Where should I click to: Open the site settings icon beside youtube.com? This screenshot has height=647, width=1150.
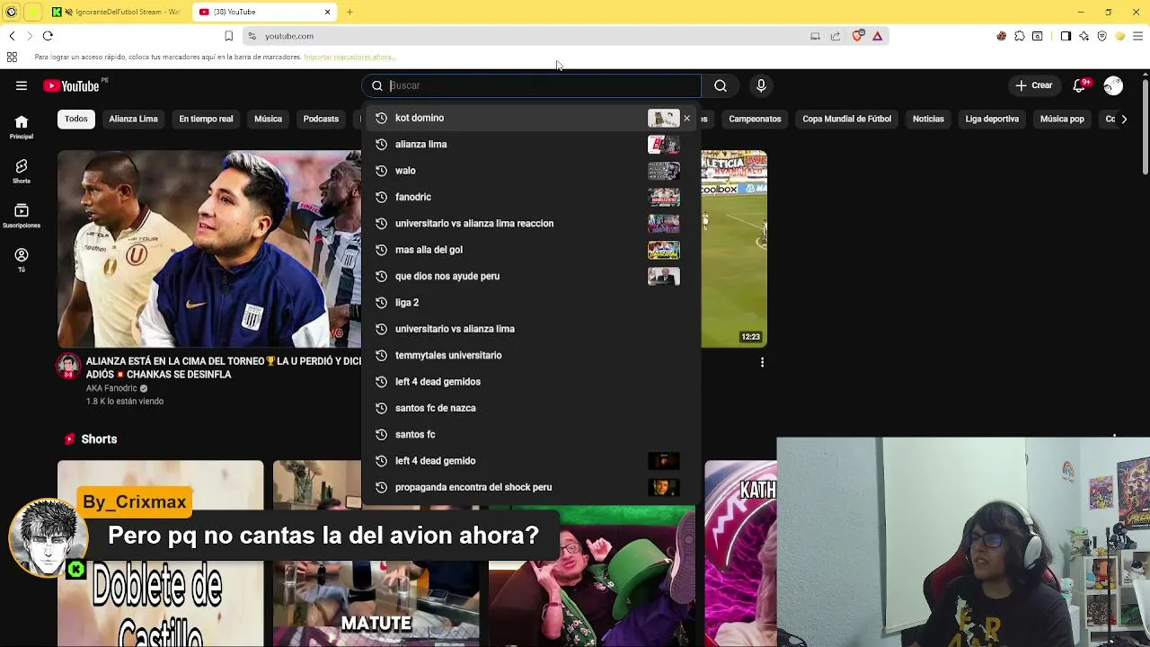pyautogui.click(x=252, y=36)
